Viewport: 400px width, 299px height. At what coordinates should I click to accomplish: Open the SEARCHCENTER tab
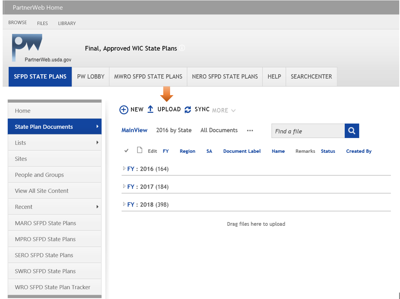point(311,77)
